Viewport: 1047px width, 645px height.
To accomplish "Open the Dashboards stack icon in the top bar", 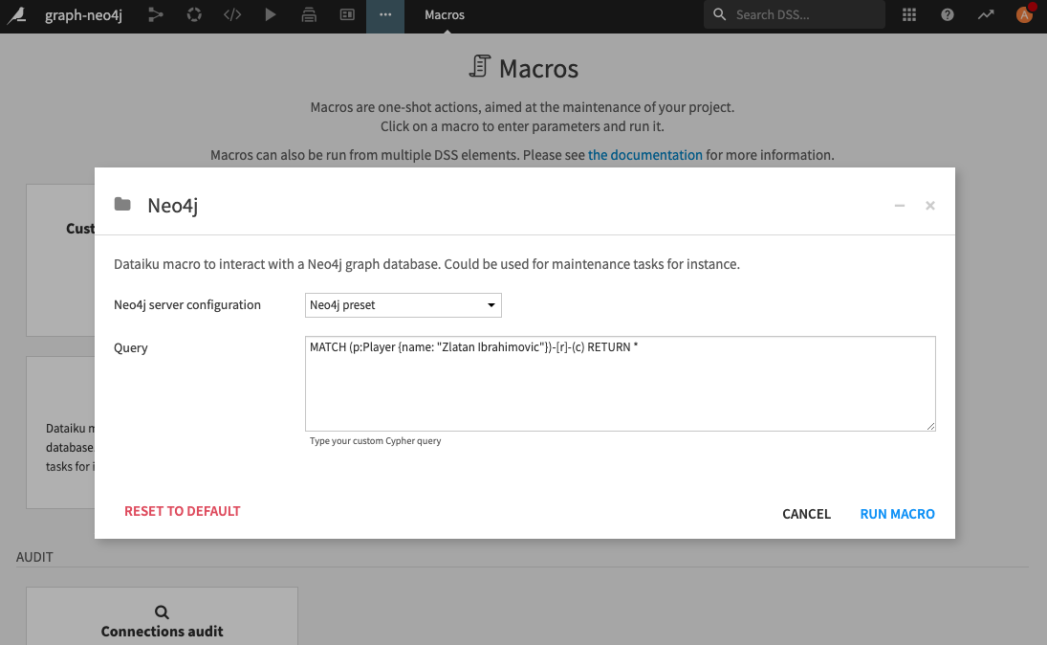I will [309, 14].
